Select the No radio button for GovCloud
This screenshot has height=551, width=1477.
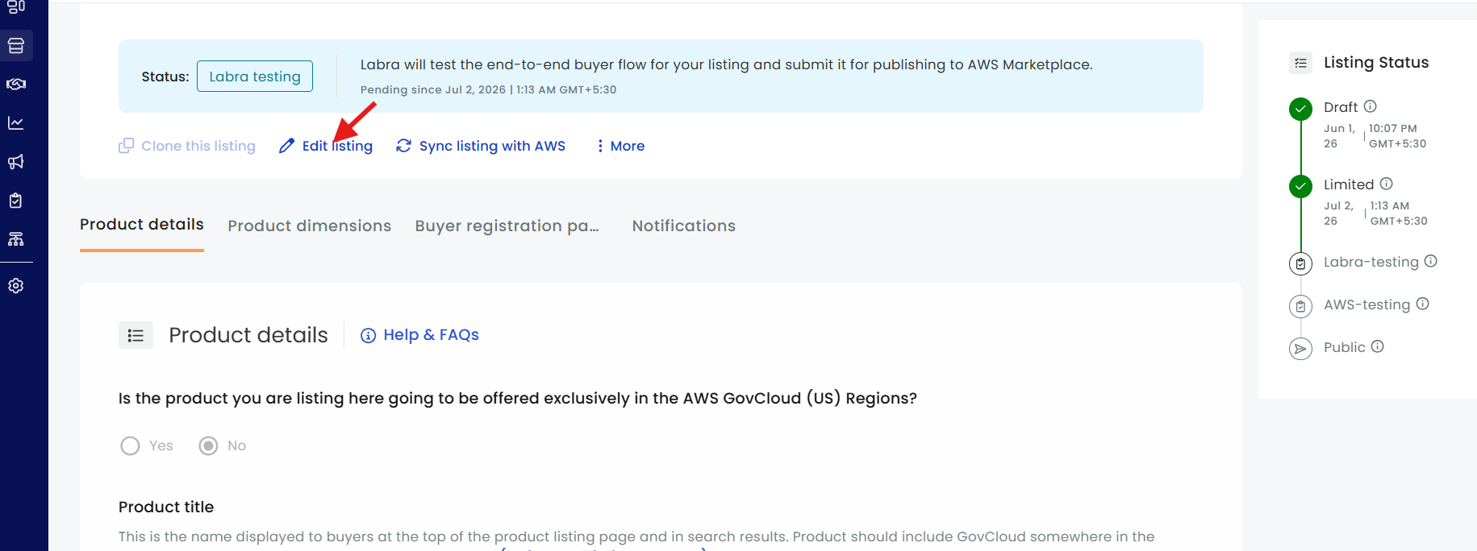pos(208,446)
